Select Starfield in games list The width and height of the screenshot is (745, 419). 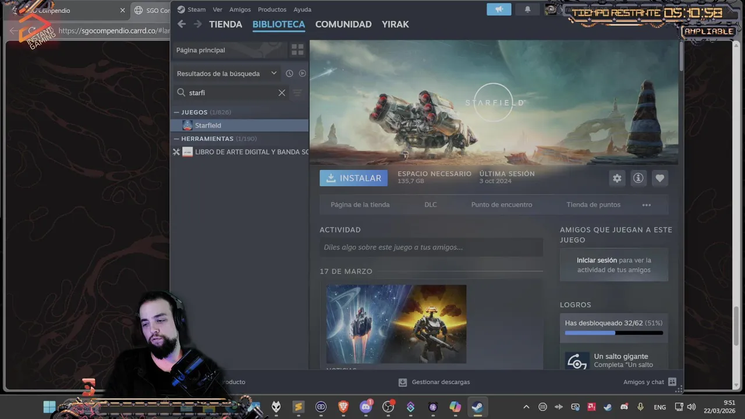pos(240,125)
